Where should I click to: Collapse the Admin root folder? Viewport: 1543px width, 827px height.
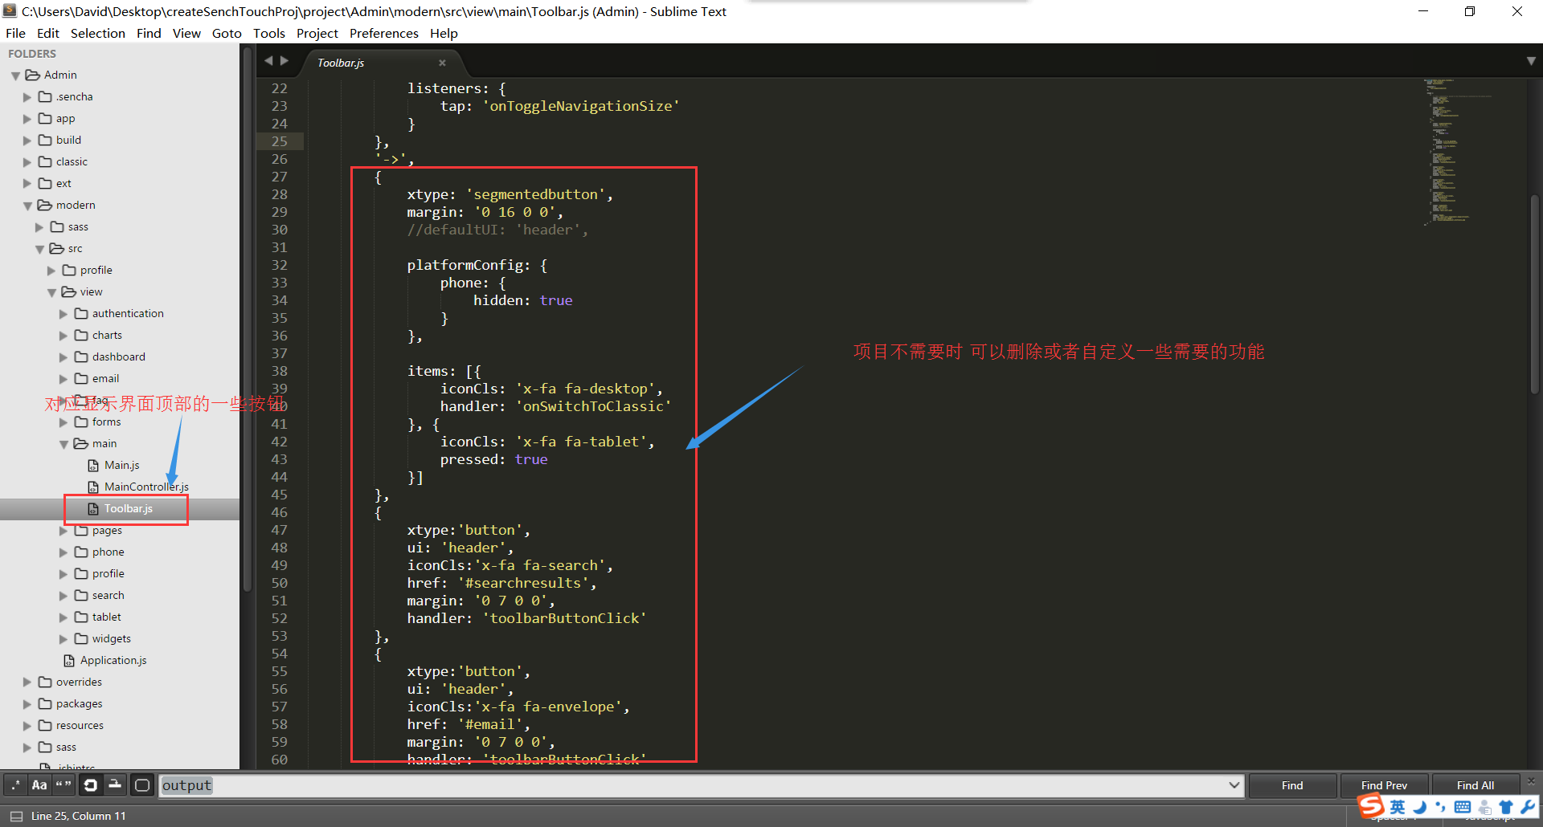15,75
